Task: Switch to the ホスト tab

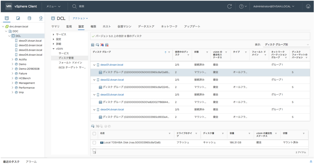Action: 107,26
